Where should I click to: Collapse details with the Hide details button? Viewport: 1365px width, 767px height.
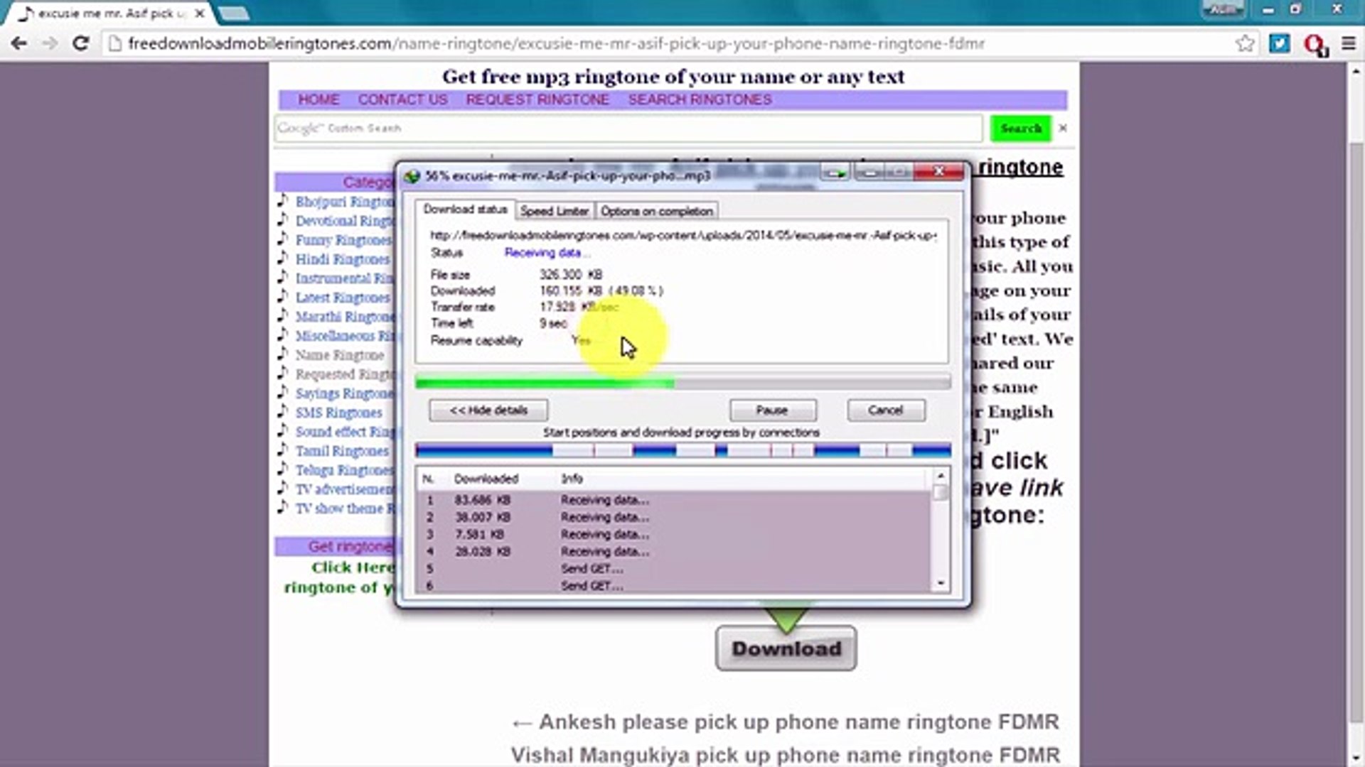pyautogui.click(x=488, y=410)
